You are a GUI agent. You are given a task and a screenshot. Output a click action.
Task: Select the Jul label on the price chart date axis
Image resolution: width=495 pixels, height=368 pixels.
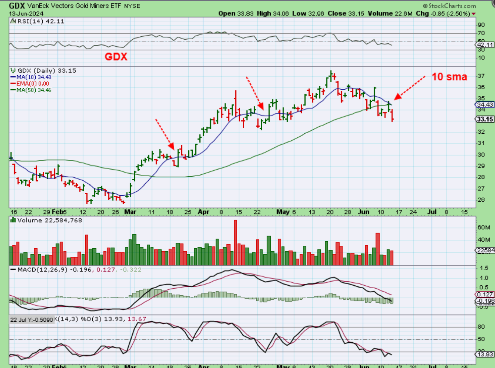click(x=432, y=212)
